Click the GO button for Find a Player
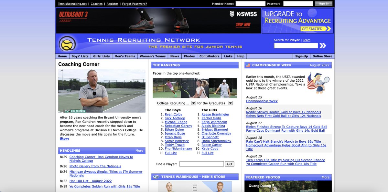 [x=230, y=164]
